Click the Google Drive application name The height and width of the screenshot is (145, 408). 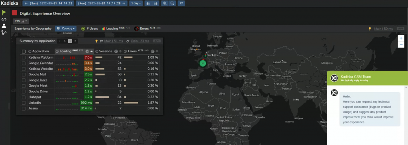click(x=38, y=92)
